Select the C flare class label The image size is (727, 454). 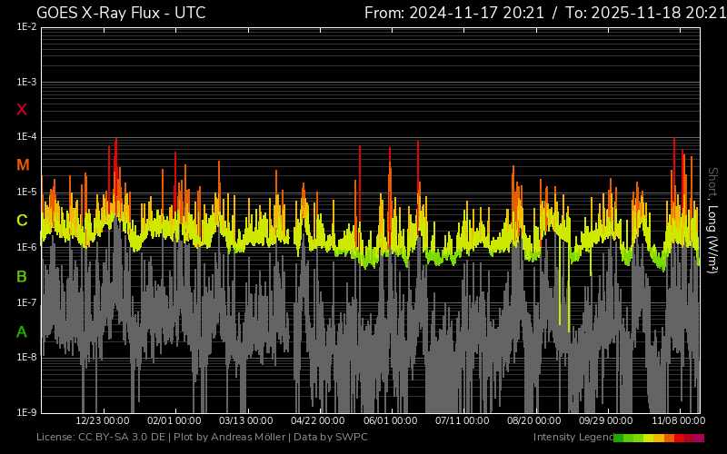[x=22, y=221]
